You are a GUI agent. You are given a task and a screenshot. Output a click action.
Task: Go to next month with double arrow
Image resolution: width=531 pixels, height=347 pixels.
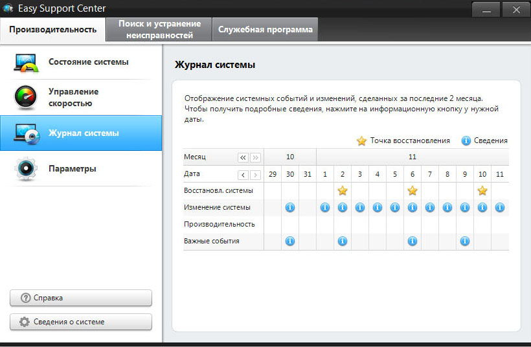pyautogui.click(x=255, y=157)
